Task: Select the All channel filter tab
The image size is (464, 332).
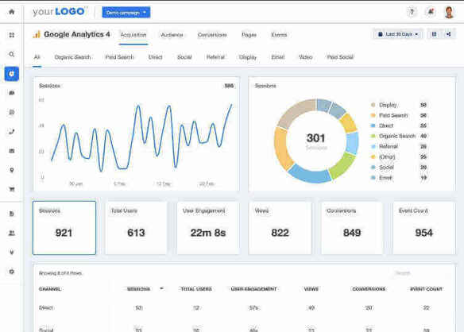Action: [x=37, y=57]
